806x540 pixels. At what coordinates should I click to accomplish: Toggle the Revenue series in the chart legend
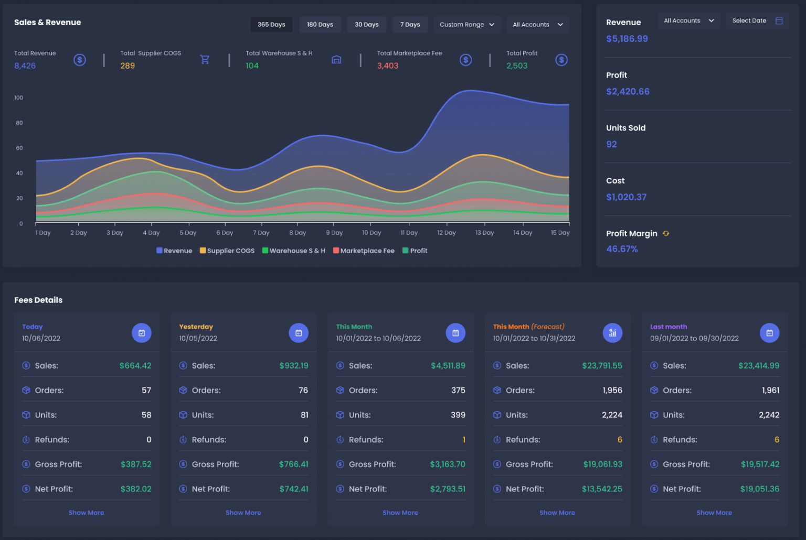[x=174, y=251]
